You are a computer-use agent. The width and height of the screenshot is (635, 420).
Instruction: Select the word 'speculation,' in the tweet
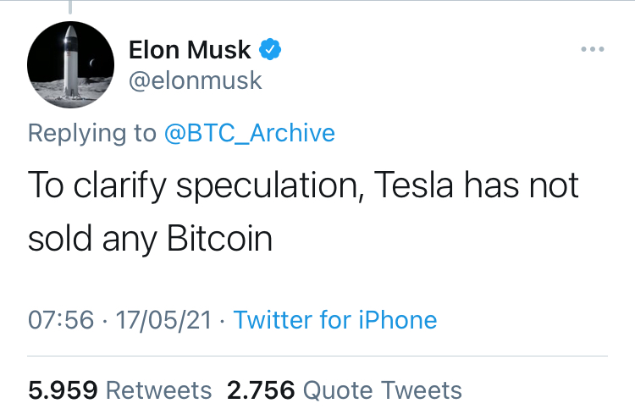coord(271,186)
